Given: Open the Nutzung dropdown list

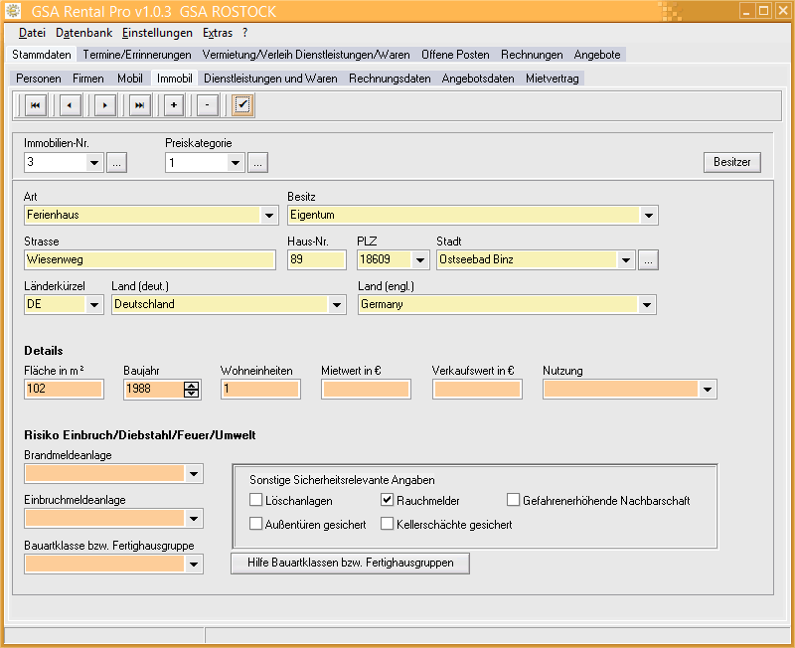Looking at the screenshot, I should 708,390.
